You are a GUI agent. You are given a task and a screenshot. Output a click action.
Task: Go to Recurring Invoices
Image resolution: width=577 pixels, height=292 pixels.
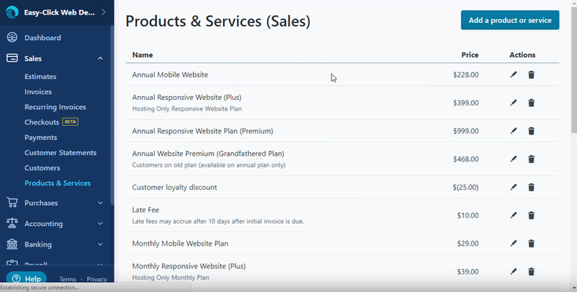click(55, 107)
